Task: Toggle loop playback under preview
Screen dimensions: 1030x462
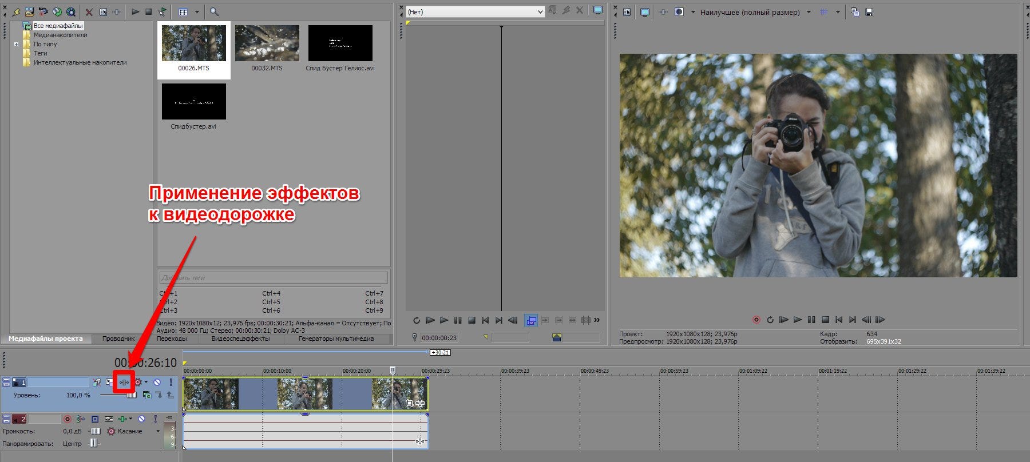Action: pyautogui.click(x=770, y=320)
